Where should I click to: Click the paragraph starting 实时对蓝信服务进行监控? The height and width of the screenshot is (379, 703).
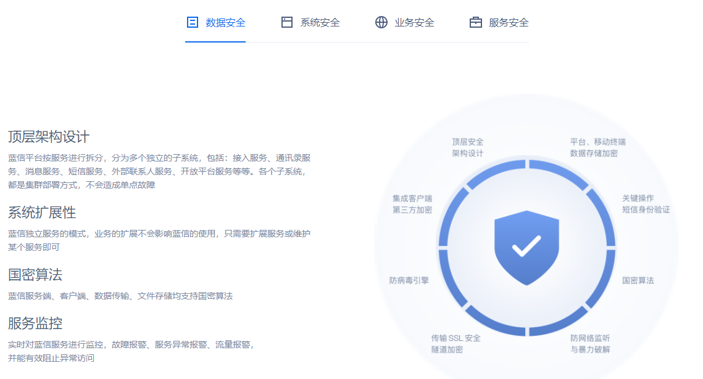click(131, 351)
